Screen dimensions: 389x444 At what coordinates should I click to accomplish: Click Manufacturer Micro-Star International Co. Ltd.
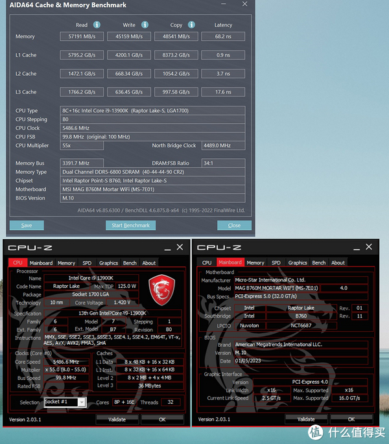point(301,280)
